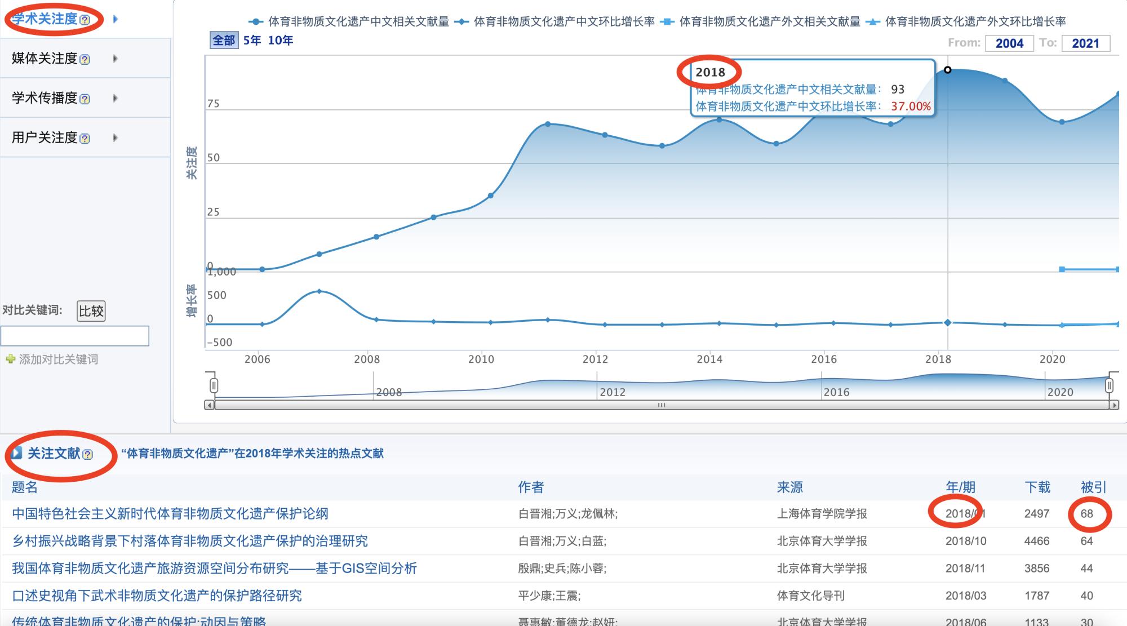Expand 媒体关注度 arrow
This screenshot has width=1127, height=626.
[115, 59]
